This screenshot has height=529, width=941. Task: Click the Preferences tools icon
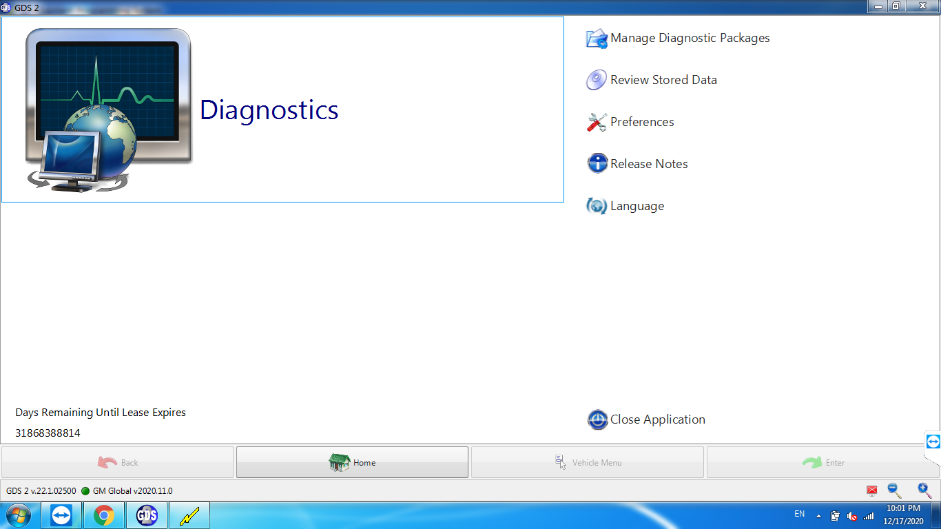point(597,122)
